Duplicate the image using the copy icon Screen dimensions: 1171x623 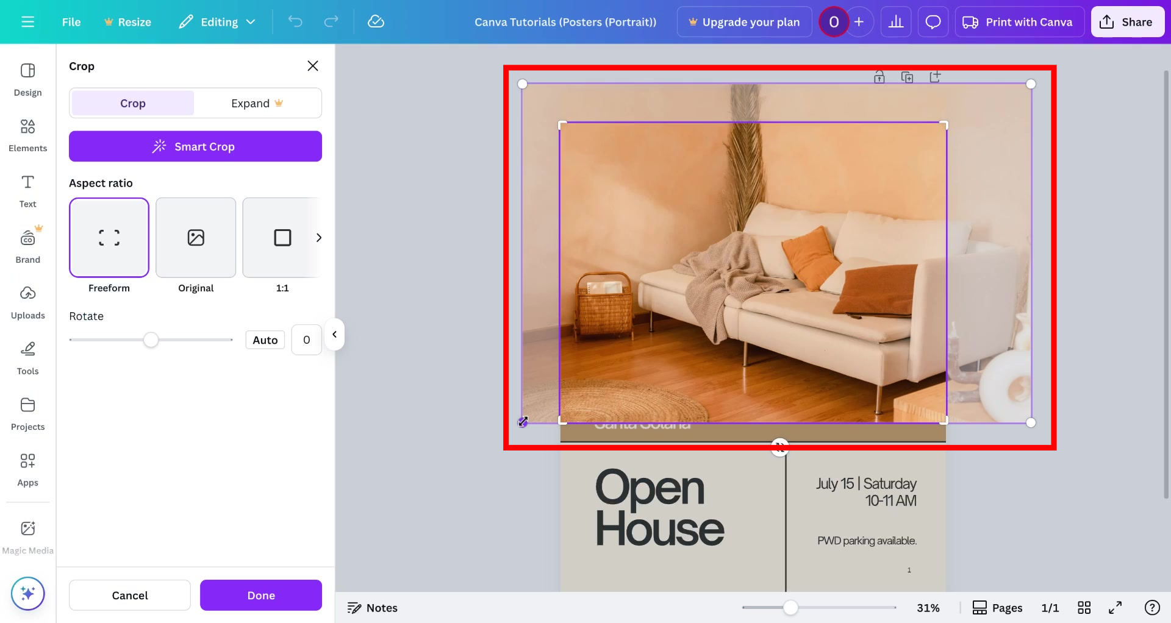tap(908, 76)
